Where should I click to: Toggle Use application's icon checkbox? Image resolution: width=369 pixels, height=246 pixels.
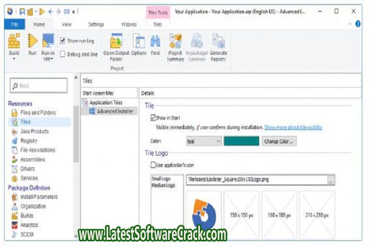[153, 165]
